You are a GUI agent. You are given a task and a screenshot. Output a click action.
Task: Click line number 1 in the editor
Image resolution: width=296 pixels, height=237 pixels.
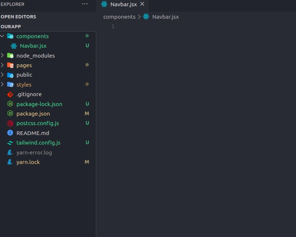[113, 26]
